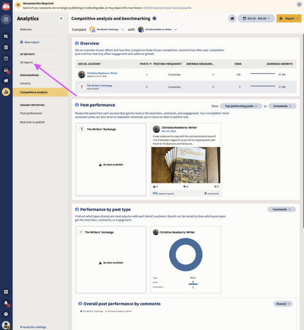
Task: Open the compose new post icon
Action: 6,20
